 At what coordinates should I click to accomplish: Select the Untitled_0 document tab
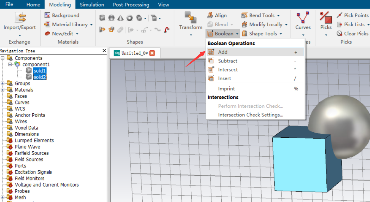click(134, 53)
